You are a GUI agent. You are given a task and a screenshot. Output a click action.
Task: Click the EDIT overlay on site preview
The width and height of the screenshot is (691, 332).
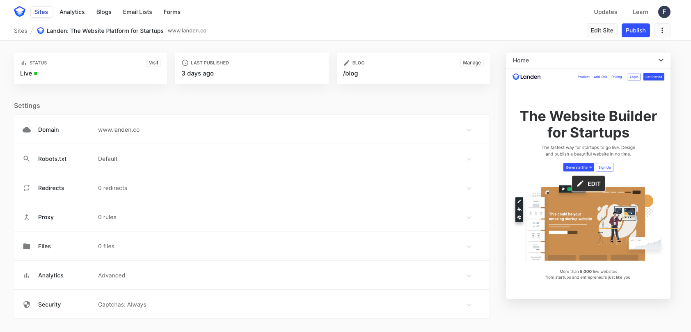tap(588, 184)
